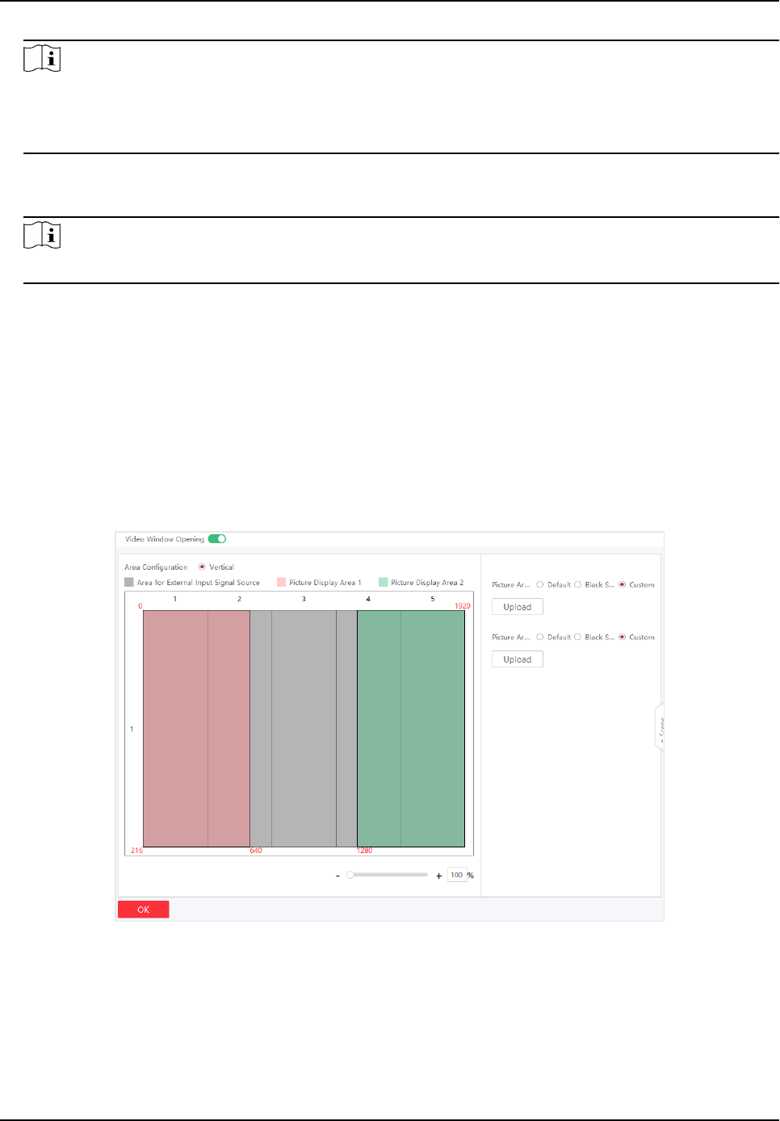The width and height of the screenshot is (780, 1121).
Task: Click the first note info icon
Action: 42,59
